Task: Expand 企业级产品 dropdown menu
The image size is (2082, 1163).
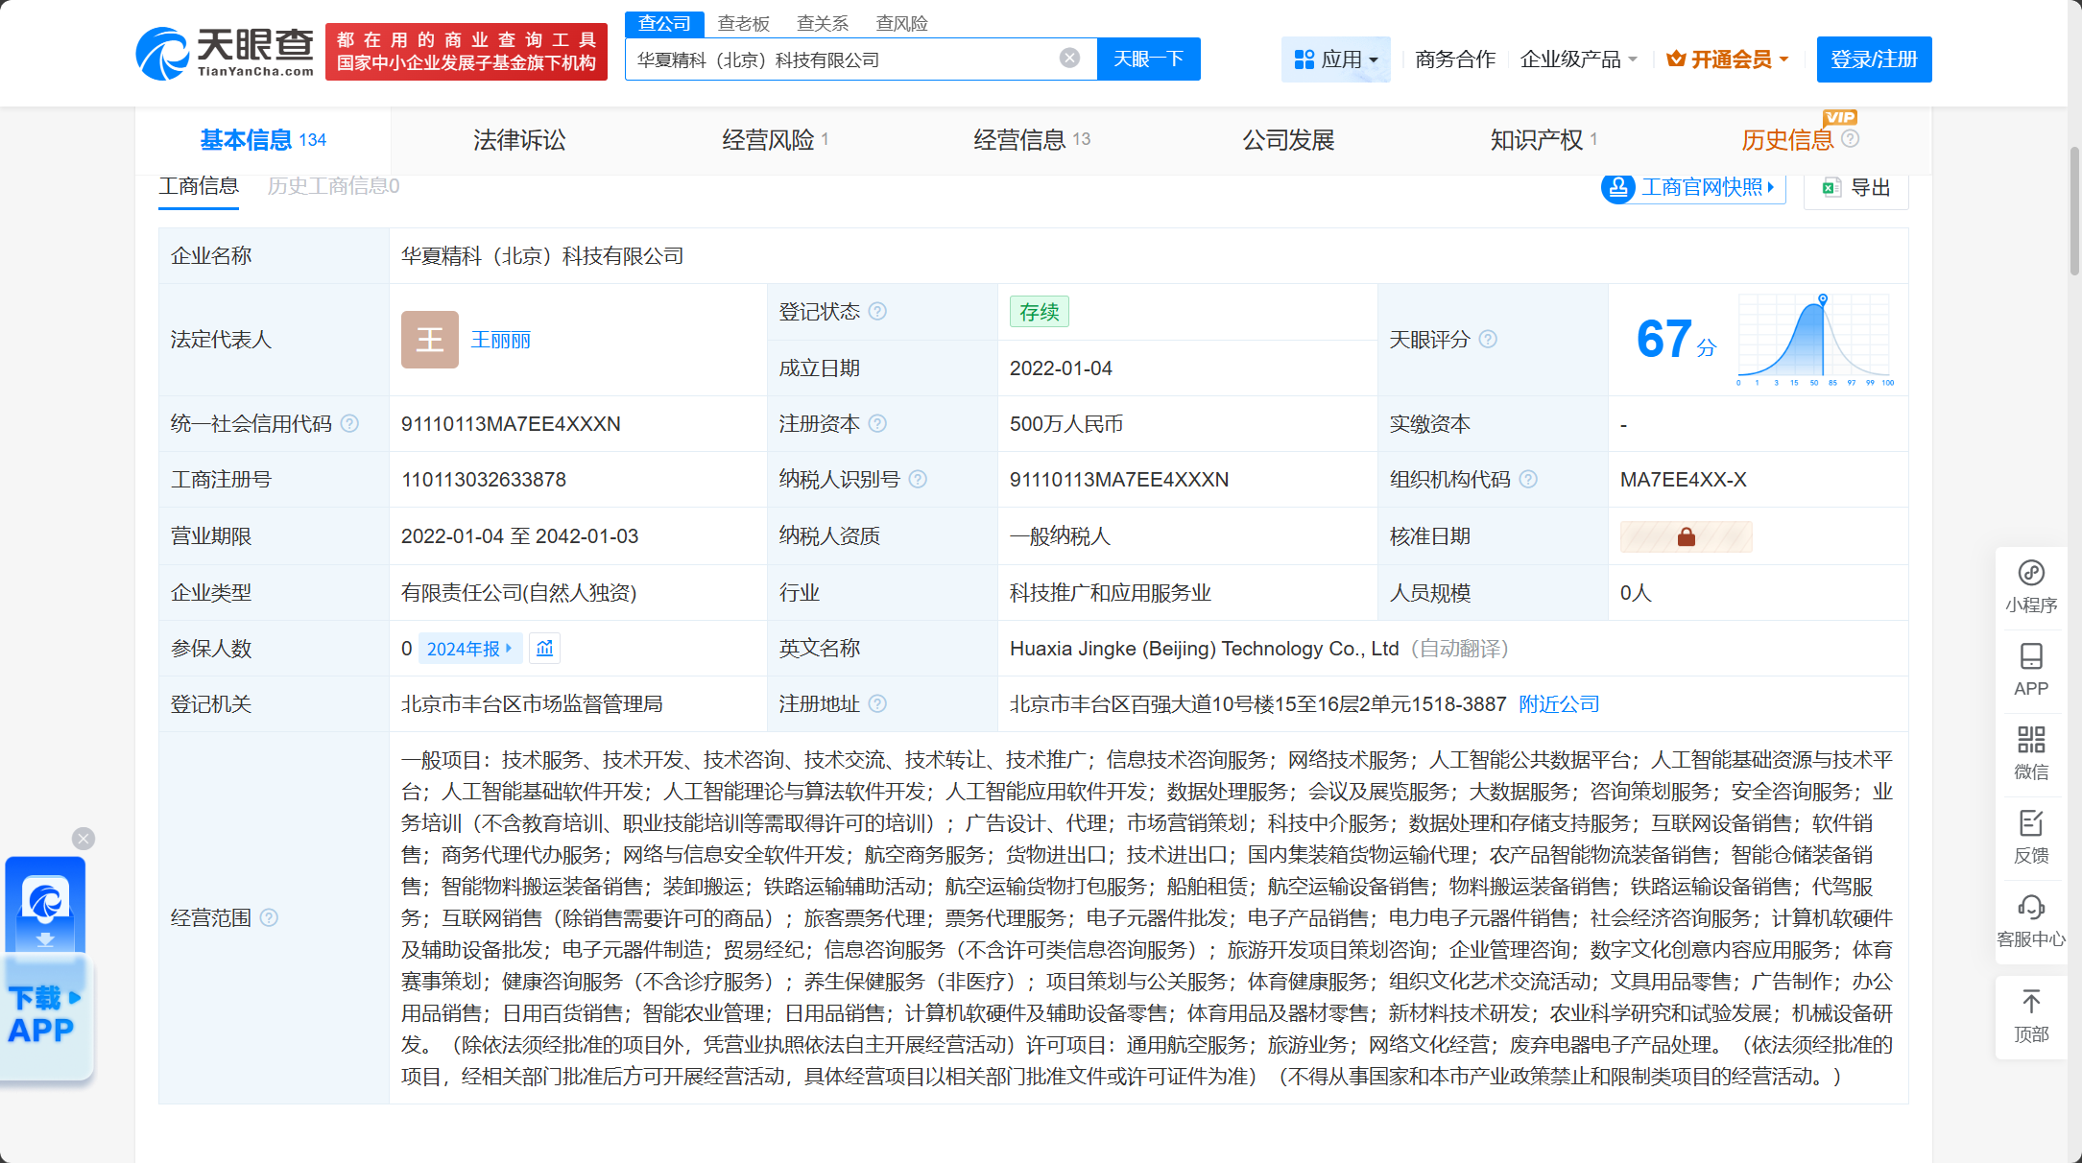Action: (x=1578, y=59)
